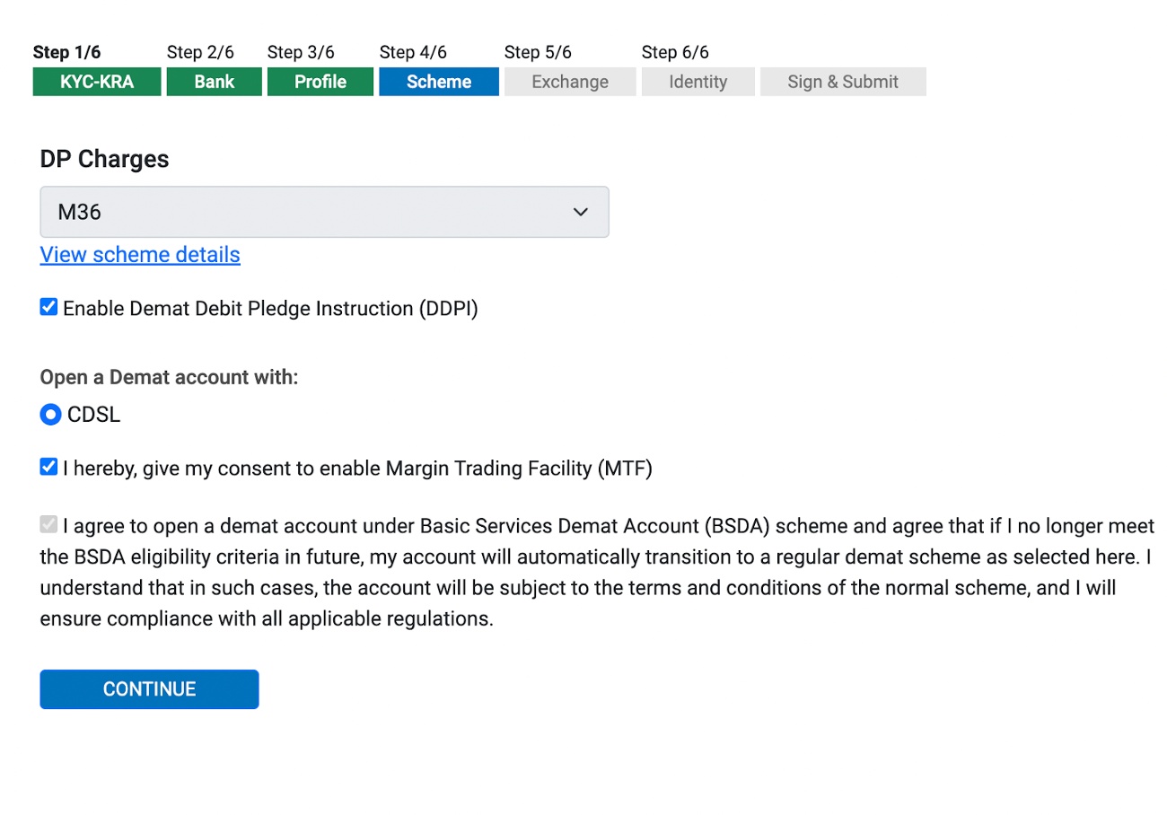
Task: Click the 'Step 5/6' label
Action: pyautogui.click(x=538, y=52)
